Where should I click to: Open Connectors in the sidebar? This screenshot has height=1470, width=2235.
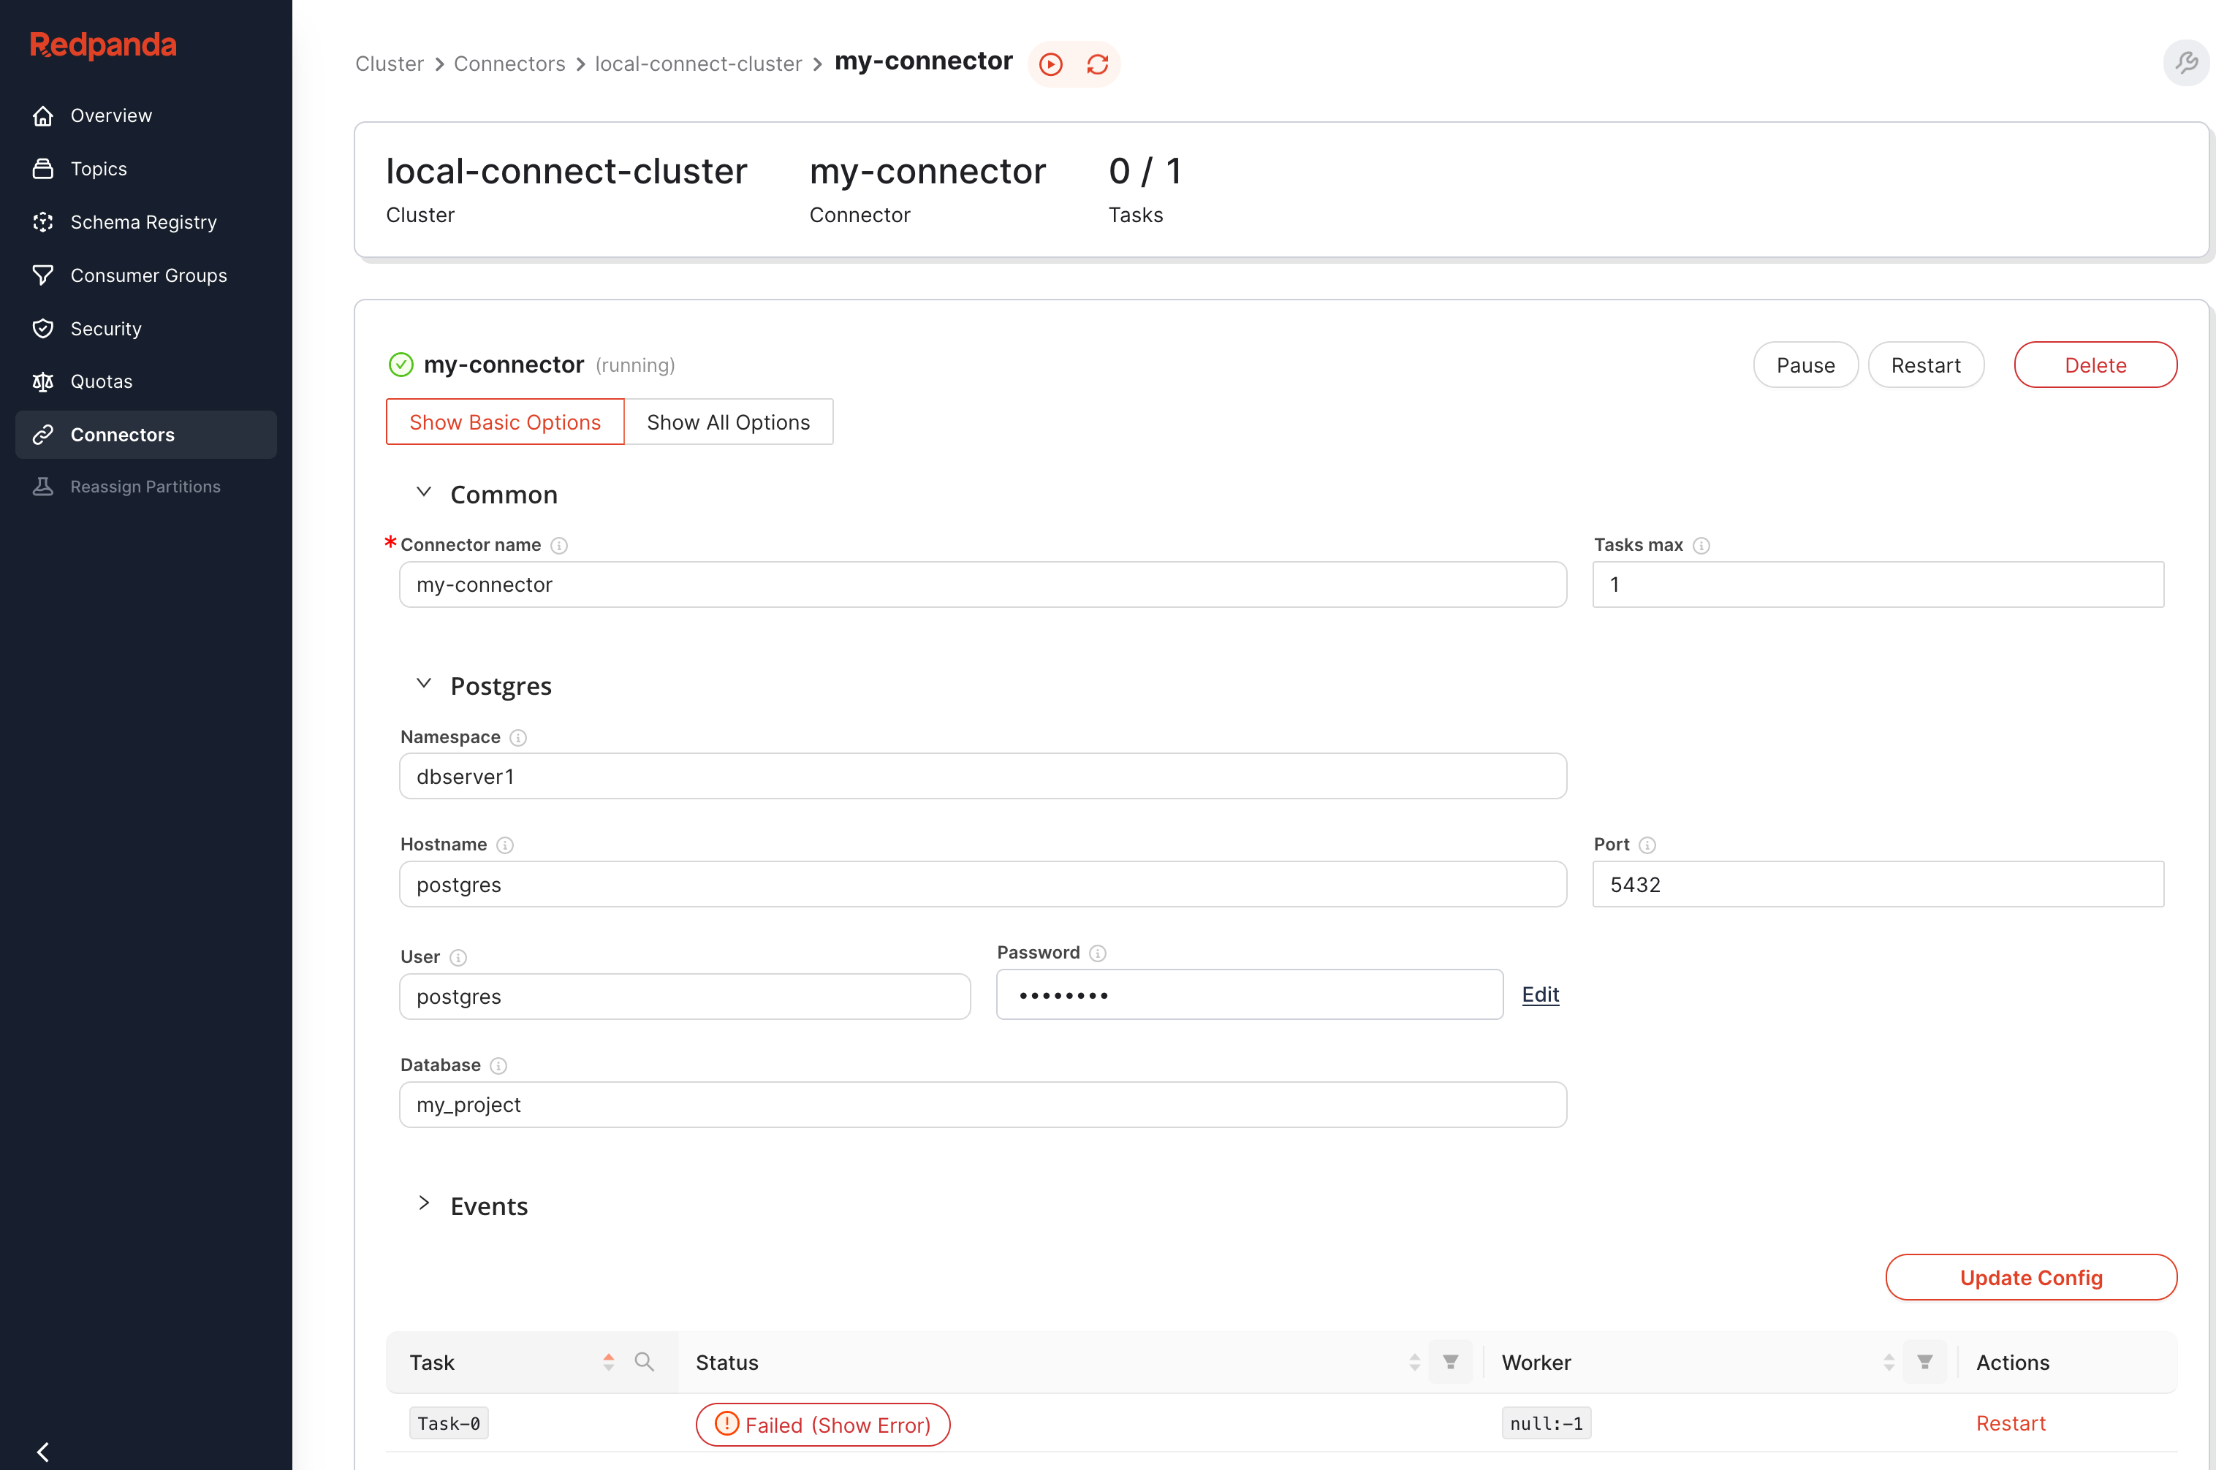pos(146,435)
